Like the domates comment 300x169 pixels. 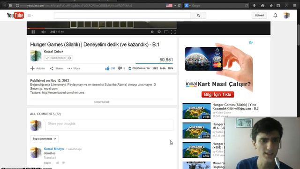58,163
